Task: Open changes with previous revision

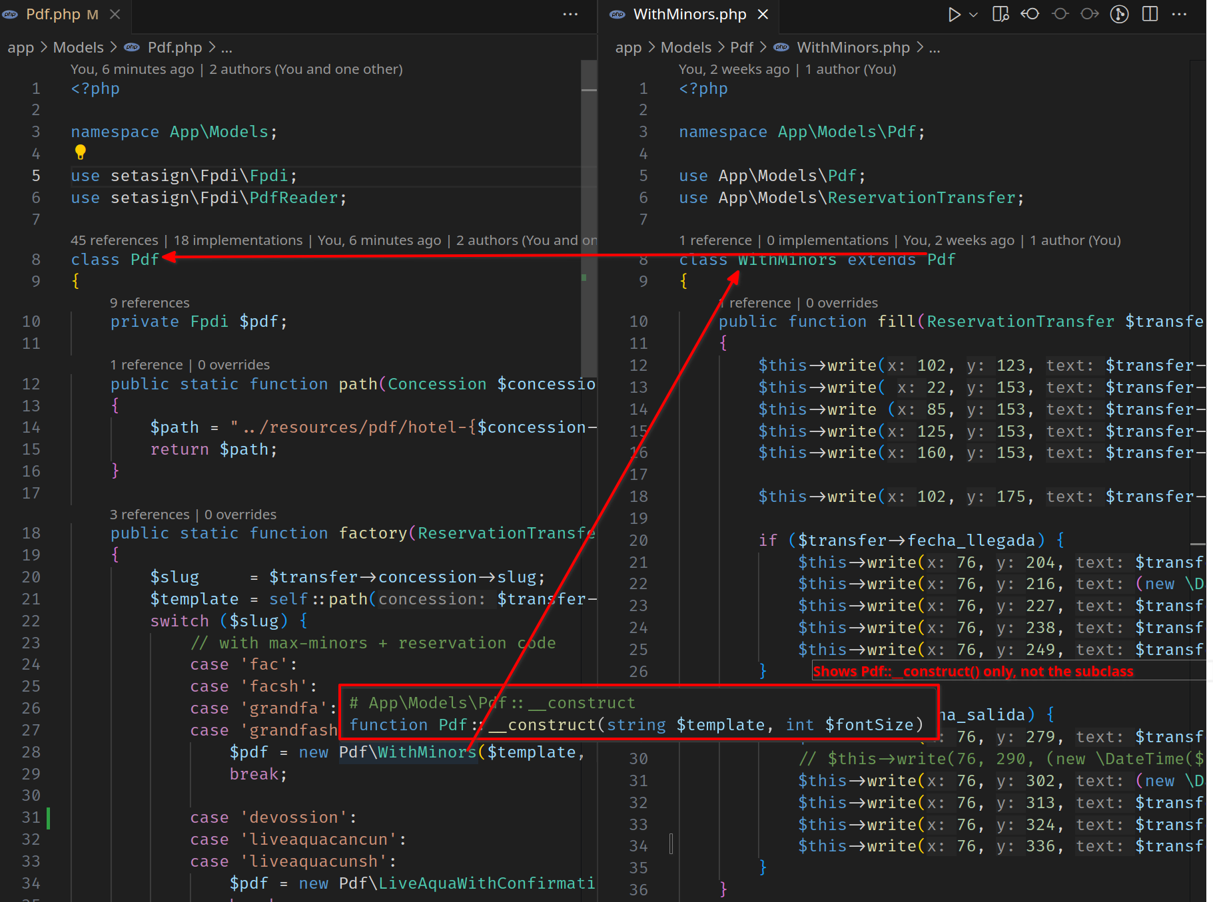Action: coord(1030,15)
